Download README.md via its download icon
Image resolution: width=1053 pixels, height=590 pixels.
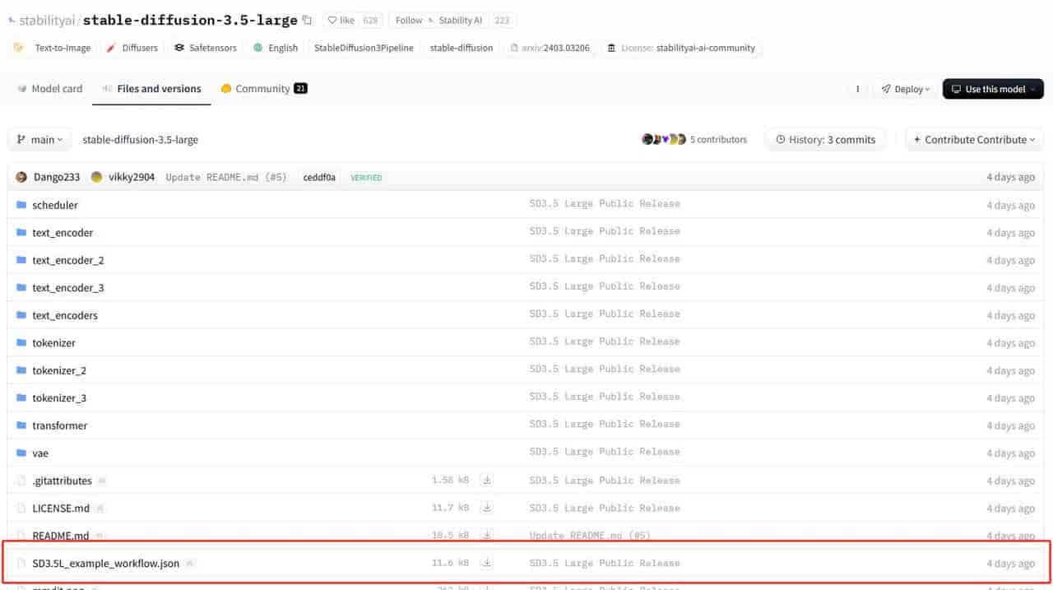click(x=487, y=535)
